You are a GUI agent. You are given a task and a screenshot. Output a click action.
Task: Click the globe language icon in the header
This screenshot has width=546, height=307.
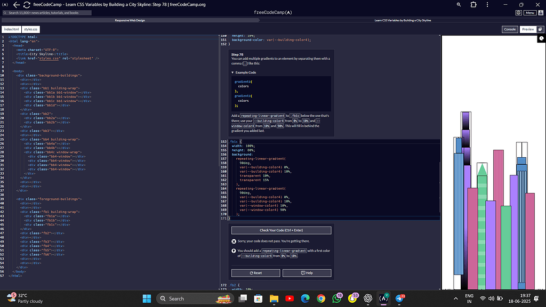click(519, 13)
